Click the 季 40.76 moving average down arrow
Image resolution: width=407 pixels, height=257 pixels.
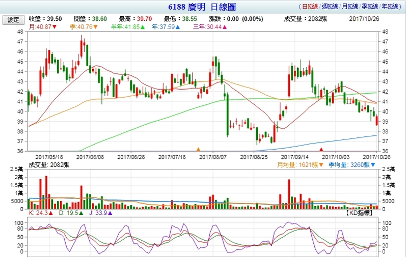coord(95,27)
